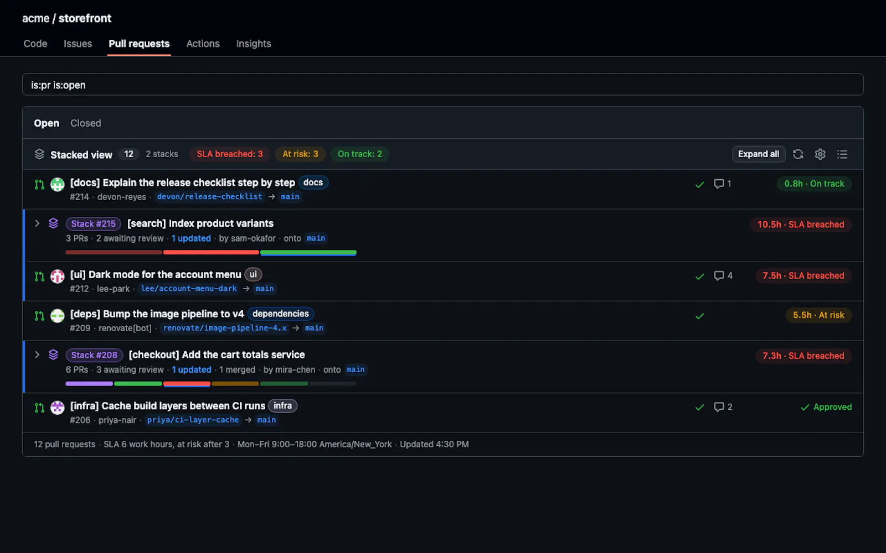Click the is:pr is:open search field
Viewport: 886px width, 553px height.
[443, 85]
